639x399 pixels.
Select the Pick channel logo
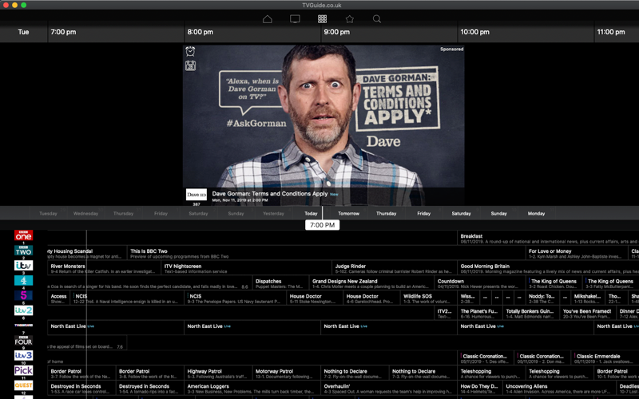(x=24, y=370)
